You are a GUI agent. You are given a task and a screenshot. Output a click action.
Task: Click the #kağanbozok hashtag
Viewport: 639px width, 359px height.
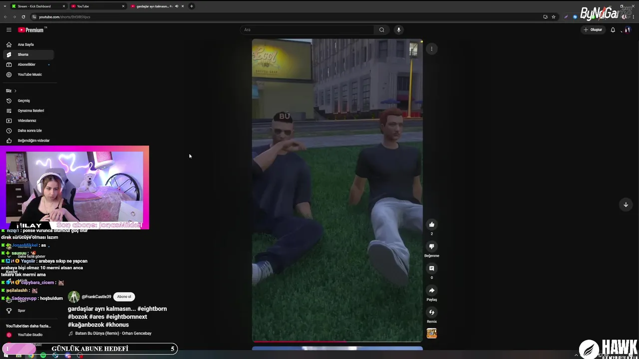(85, 325)
